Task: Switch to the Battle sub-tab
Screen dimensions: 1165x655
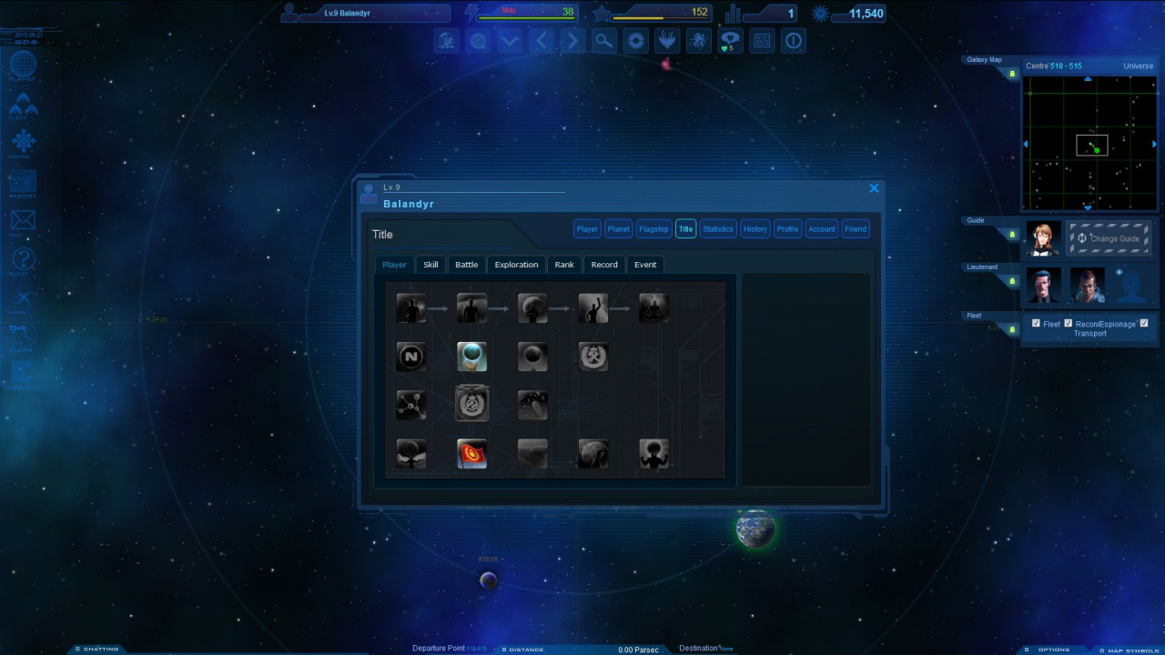Action: [x=466, y=265]
